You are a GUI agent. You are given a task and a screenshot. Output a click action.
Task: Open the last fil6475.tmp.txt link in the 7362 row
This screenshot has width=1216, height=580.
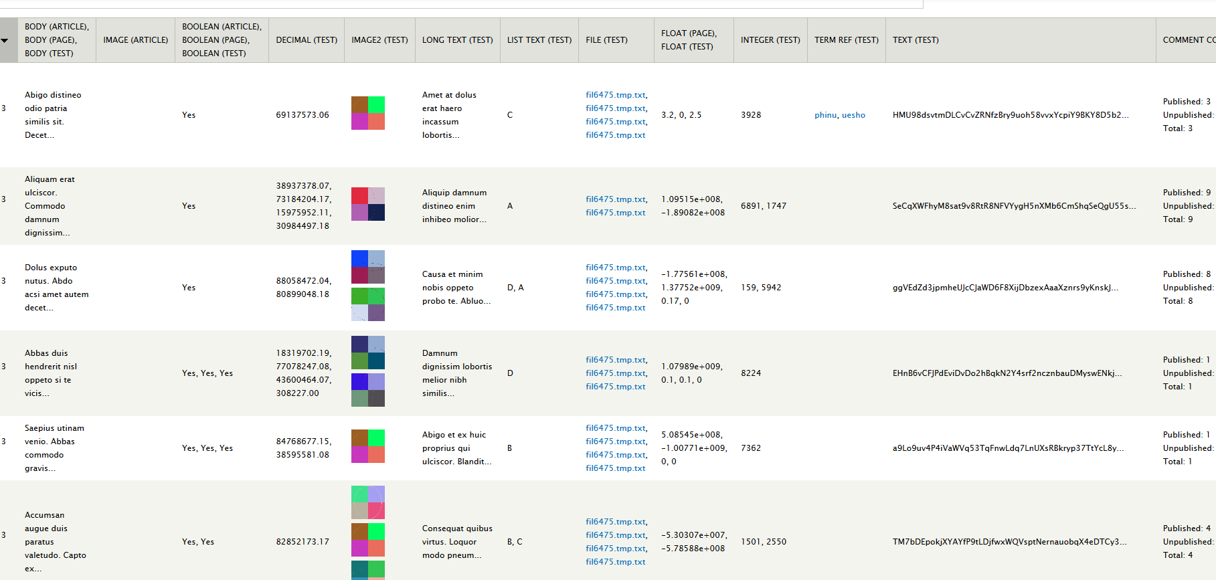click(616, 468)
